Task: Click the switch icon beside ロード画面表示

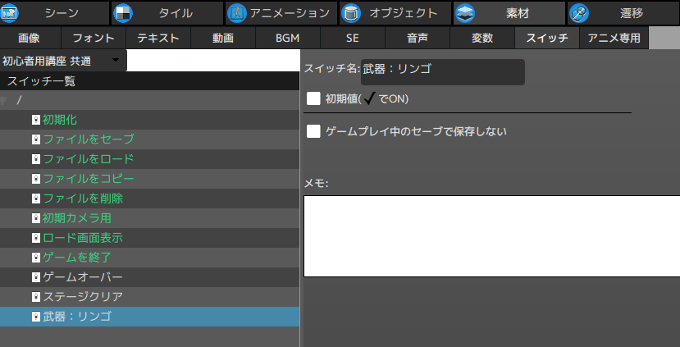Action: 36,238
